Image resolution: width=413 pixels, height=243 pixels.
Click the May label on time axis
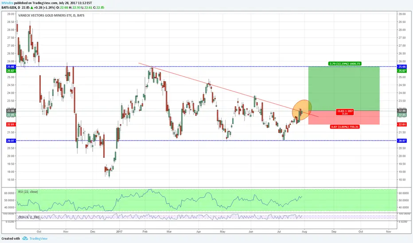(x=222, y=232)
